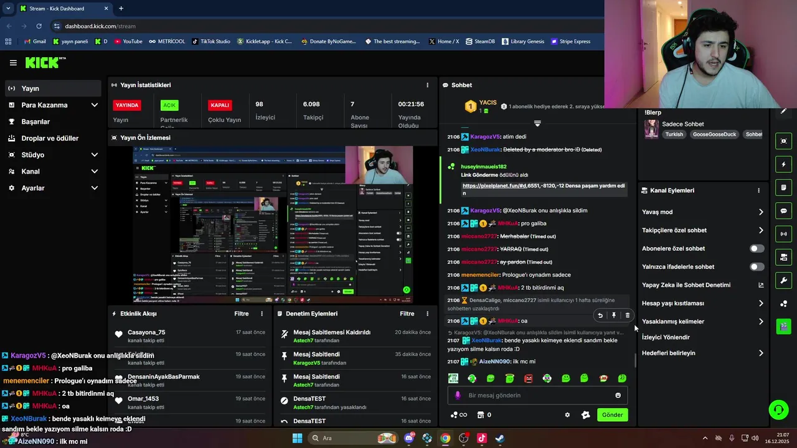
Task: Click the GooseGooseDuck tag
Action: [x=714, y=134]
